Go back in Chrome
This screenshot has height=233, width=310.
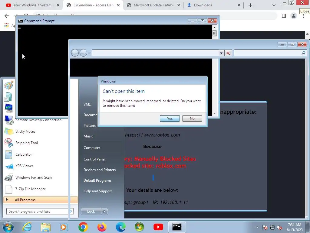click(7, 16)
